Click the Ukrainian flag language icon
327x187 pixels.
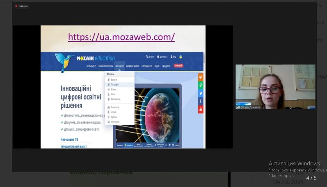coord(181,57)
